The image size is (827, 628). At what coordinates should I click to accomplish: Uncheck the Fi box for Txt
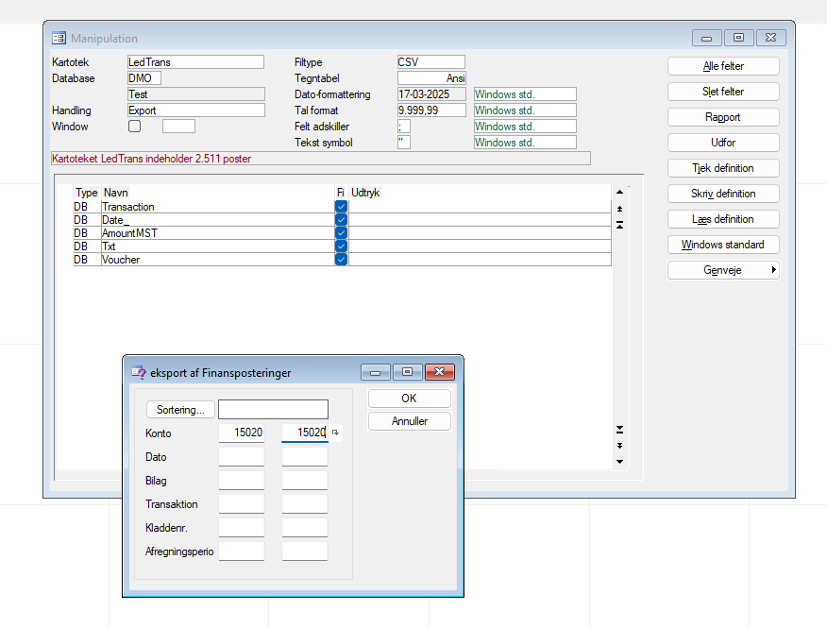point(341,246)
